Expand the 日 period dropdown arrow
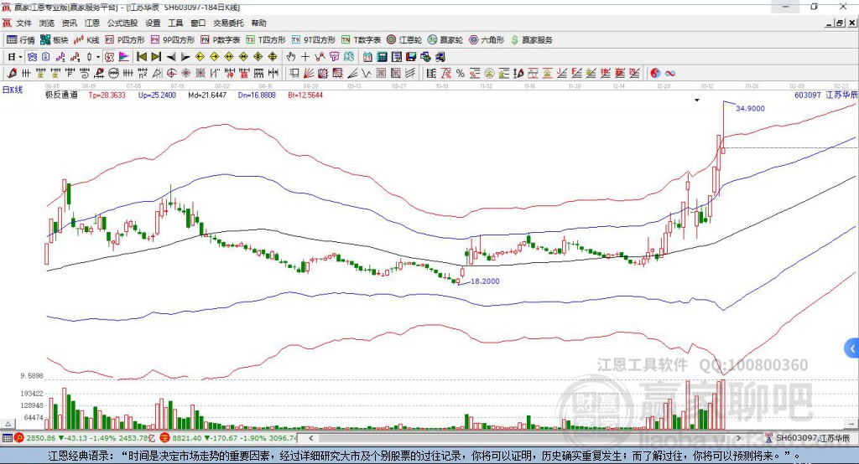859x464 pixels. pyautogui.click(x=20, y=57)
